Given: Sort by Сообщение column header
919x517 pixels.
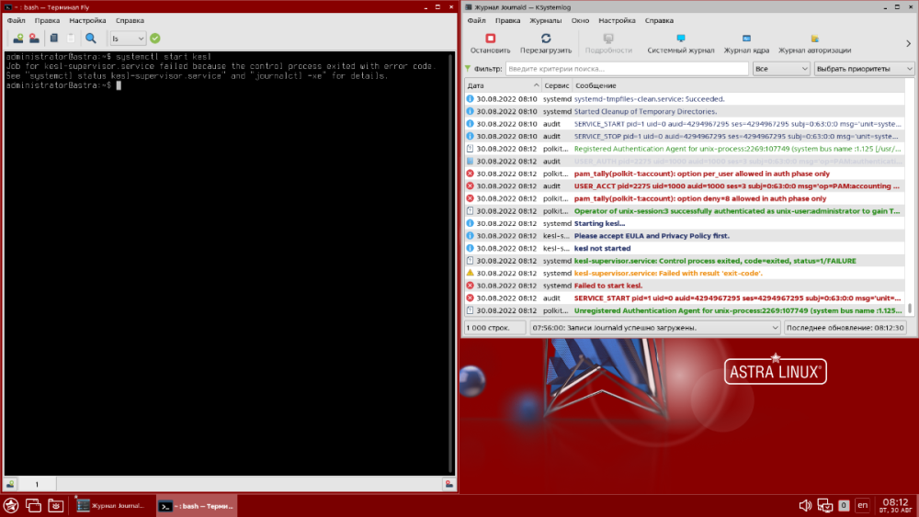Looking at the screenshot, I should tap(739, 85).
